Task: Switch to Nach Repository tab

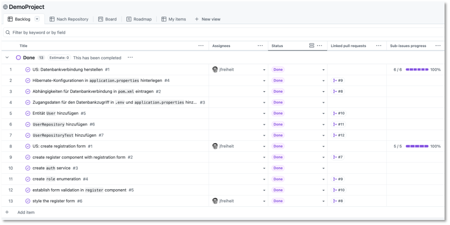Action: (69, 19)
